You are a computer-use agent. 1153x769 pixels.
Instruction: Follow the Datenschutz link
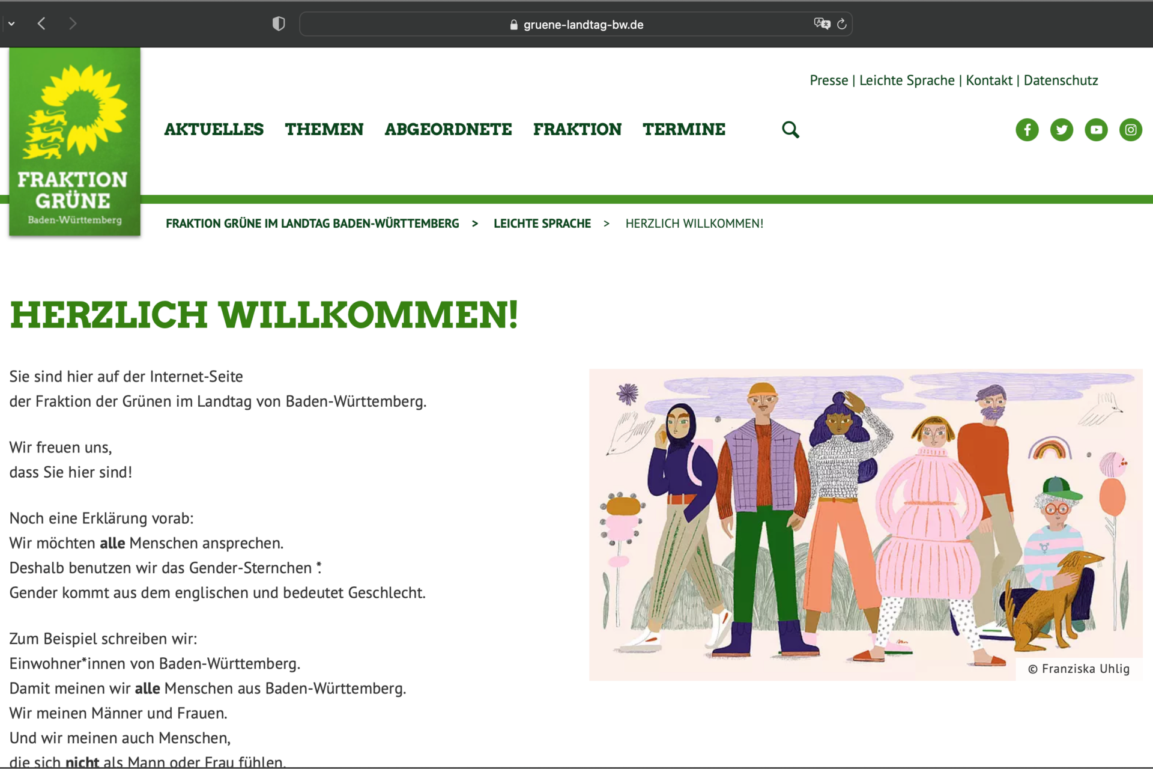click(1061, 81)
